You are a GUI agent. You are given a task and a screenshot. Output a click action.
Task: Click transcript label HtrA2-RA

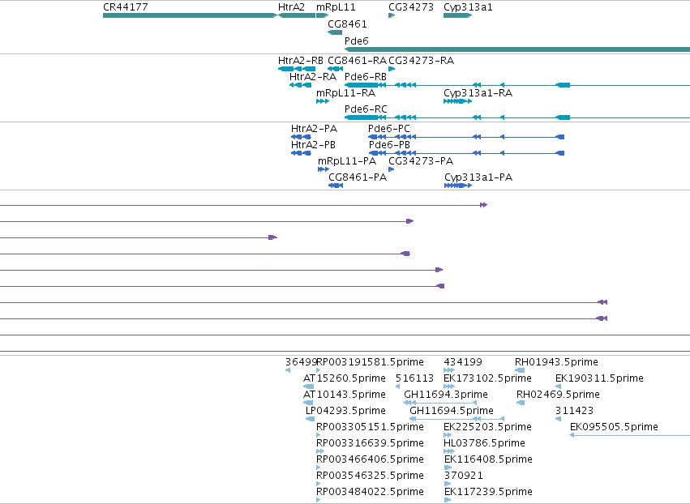313,76
